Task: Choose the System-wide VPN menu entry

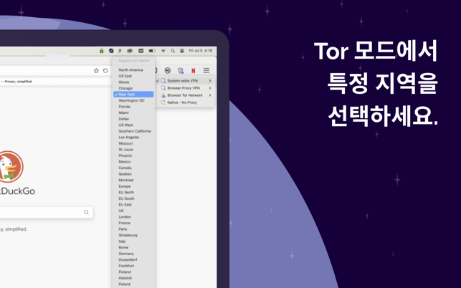Action: point(185,80)
